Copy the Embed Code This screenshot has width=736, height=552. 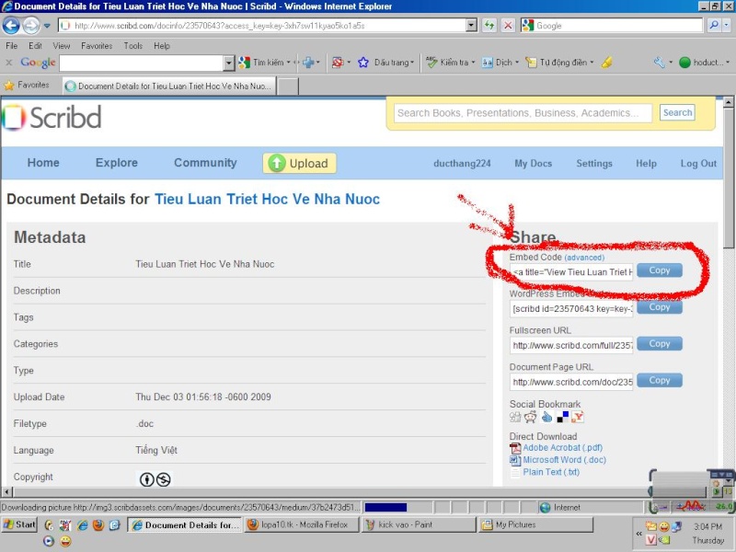659,270
